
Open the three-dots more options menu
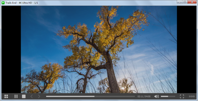[x=192, y=96]
